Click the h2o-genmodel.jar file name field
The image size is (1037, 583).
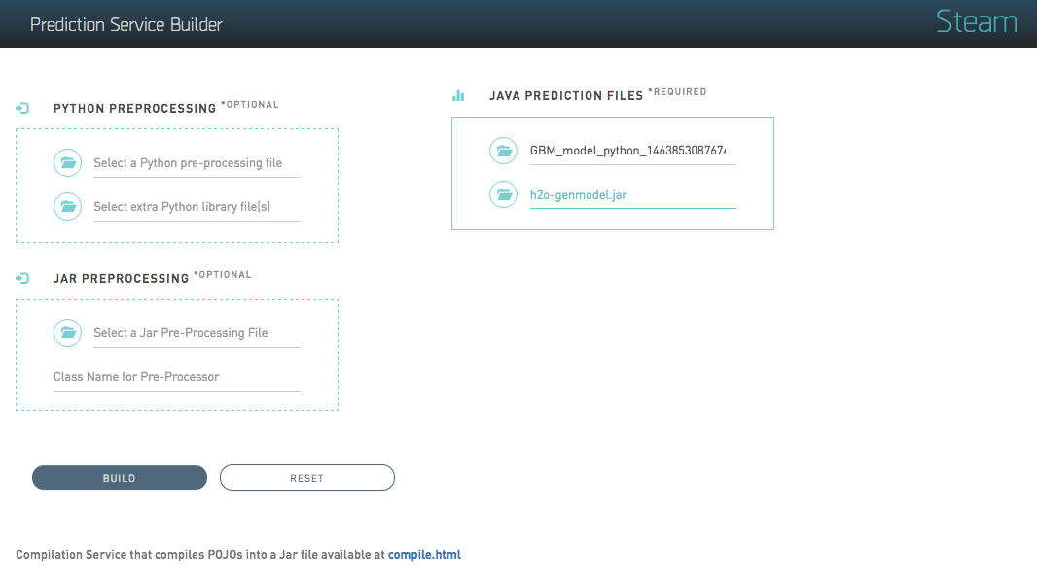[x=632, y=194]
